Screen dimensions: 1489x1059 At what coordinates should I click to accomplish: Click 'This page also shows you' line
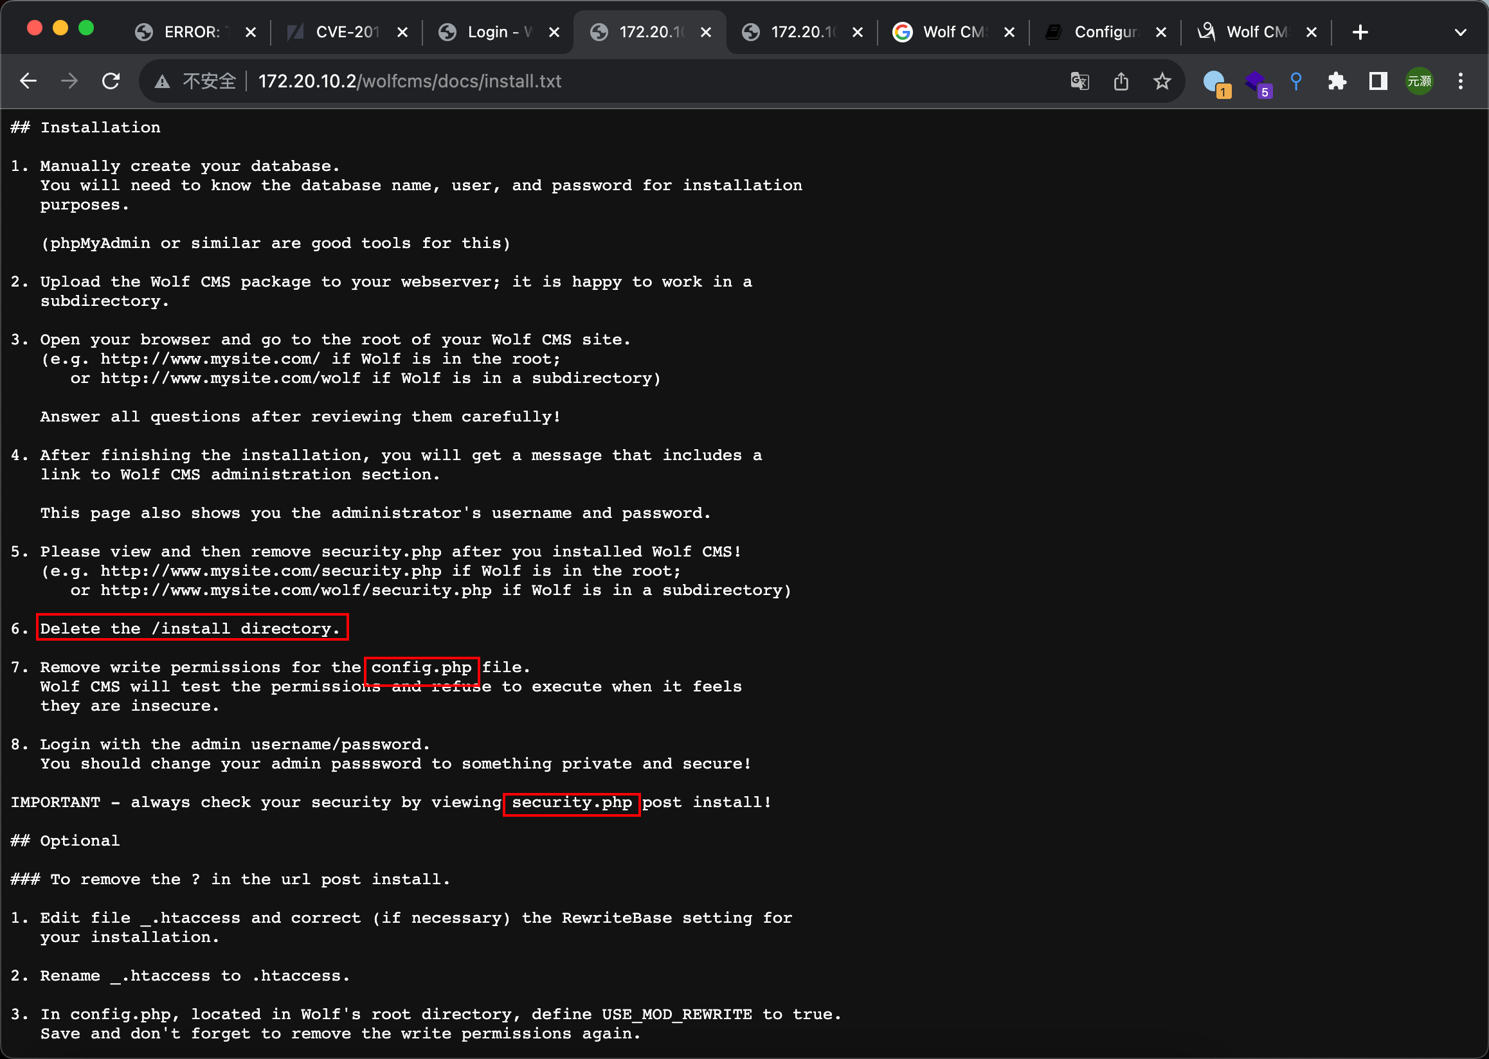375,513
